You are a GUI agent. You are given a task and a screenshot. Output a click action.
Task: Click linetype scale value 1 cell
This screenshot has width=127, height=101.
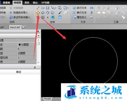point(27,58)
